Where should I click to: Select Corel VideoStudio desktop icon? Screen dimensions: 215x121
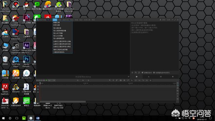click(16, 34)
